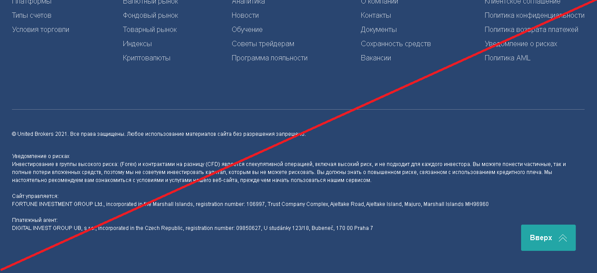Click the United Brokers 2021 copyright text

pos(158,134)
